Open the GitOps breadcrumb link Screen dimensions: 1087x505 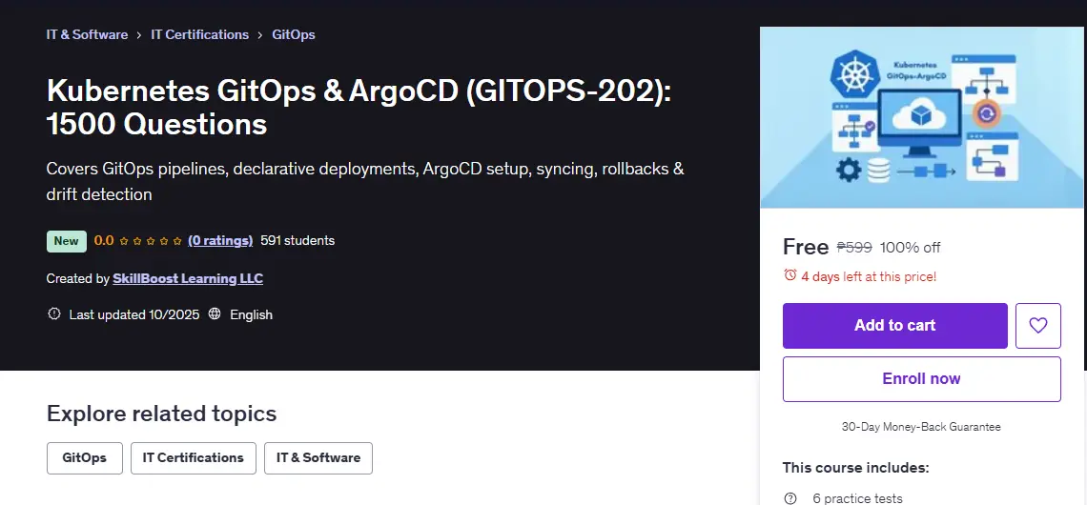[294, 34]
